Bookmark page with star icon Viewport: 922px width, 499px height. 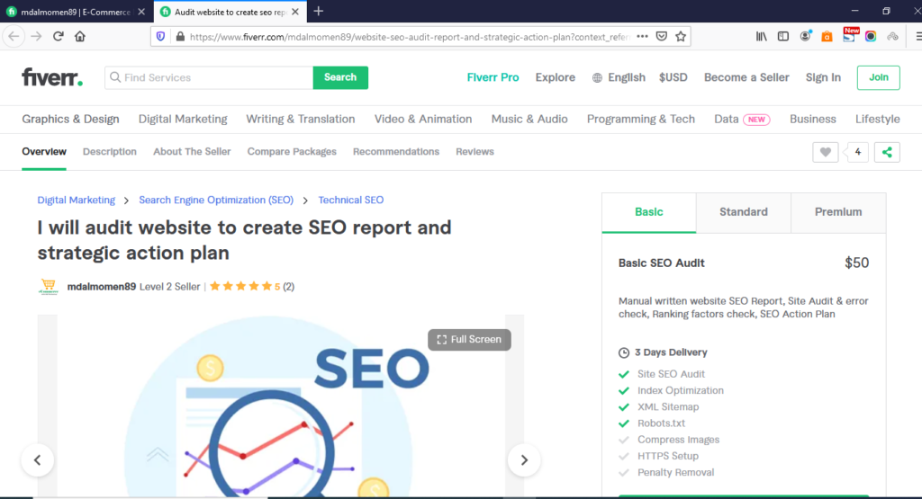coord(682,37)
